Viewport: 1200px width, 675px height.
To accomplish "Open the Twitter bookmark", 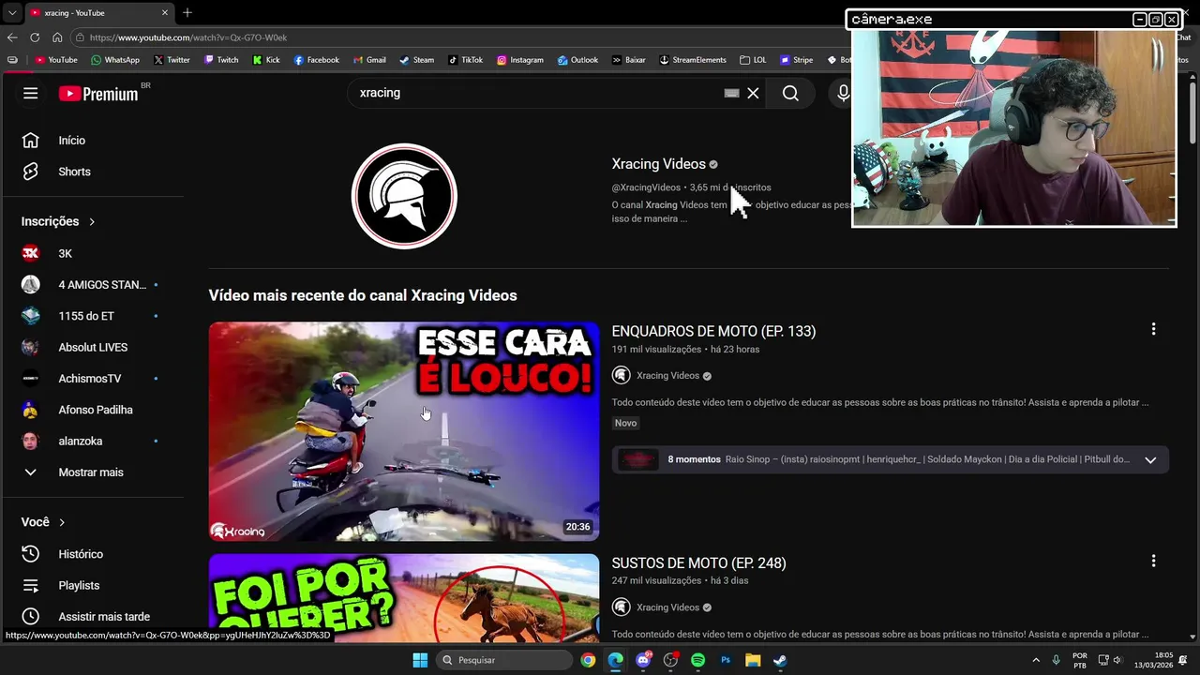I will click(x=172, y=59).
